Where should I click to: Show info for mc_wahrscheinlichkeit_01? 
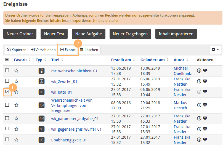199,71
